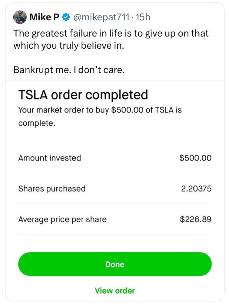Click the 'greatest failure in life' tweet text

coord(111,33)
